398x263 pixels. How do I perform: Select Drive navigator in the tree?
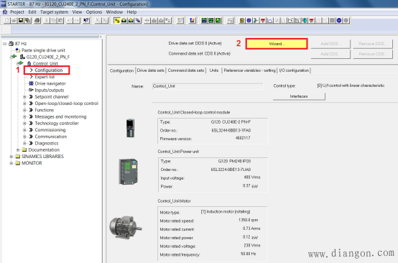(50, 83)
